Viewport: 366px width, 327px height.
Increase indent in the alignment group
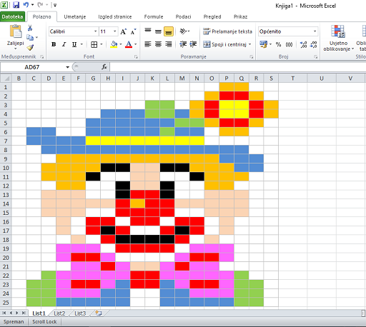pyautogui.click(x=193, y=44)
